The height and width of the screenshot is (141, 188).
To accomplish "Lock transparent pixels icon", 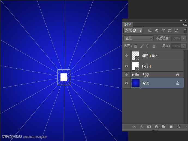I will 136,46.
